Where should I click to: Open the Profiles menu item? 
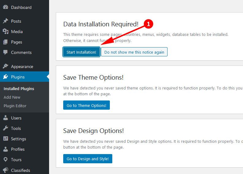tap(17, 149)
